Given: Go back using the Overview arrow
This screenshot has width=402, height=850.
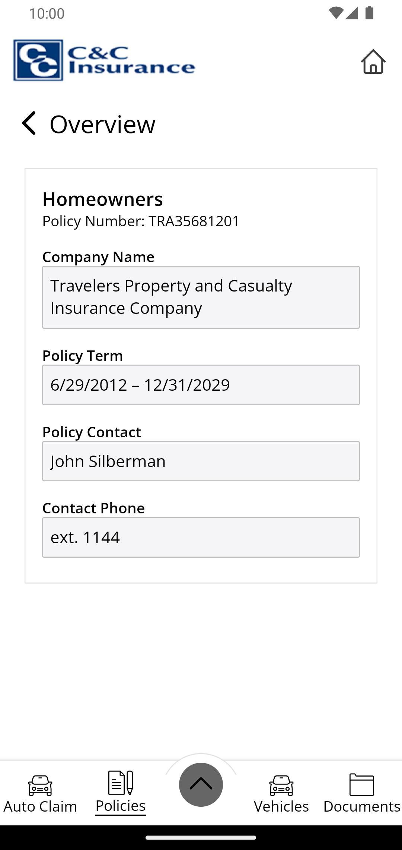Looking at the screenshot, I should pos(29,123).
